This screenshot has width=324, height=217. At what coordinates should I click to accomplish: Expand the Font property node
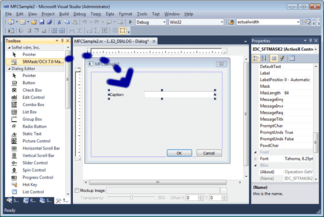pos(255,159)
